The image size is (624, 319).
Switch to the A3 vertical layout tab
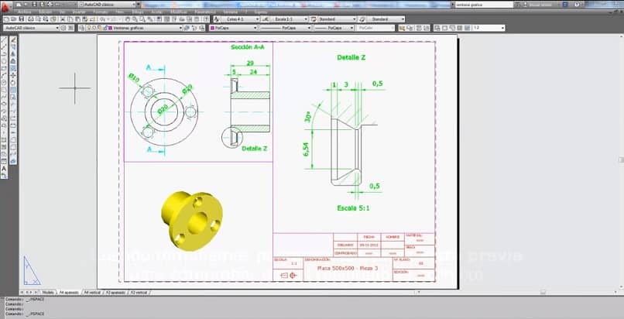tap(139, 293)
